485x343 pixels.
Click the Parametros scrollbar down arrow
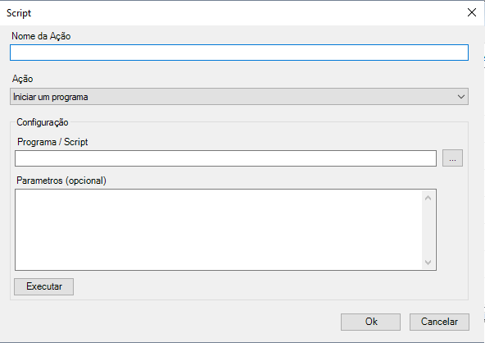coord(428,262)
